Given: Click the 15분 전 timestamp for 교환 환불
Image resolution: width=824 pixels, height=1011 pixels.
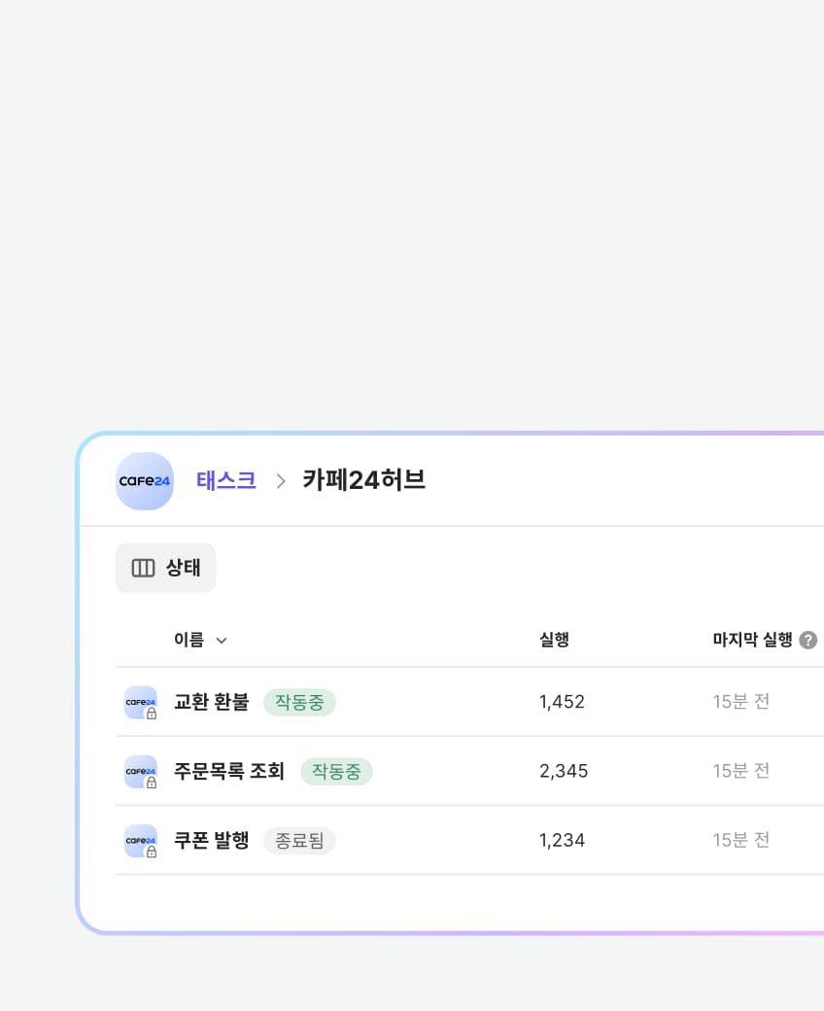Looking at the screenshot, I should point(740,702).
